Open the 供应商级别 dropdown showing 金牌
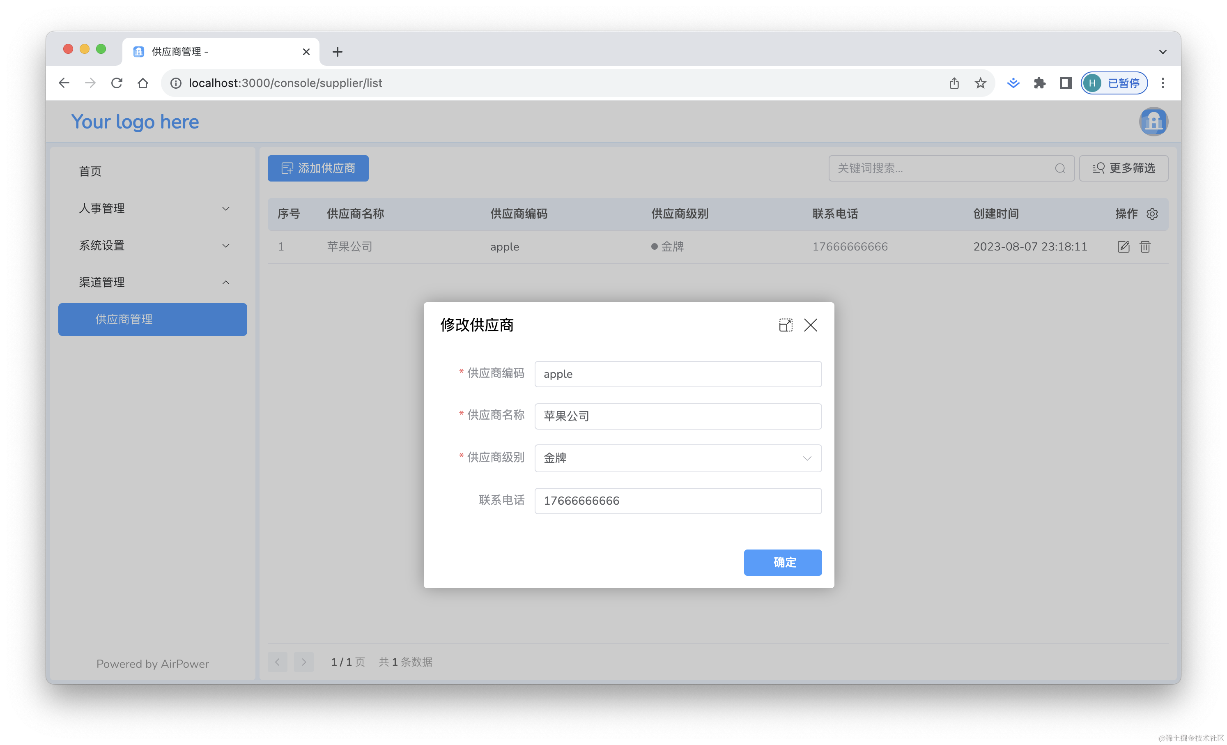1227x745 pixels. click(x=677, y=458)
